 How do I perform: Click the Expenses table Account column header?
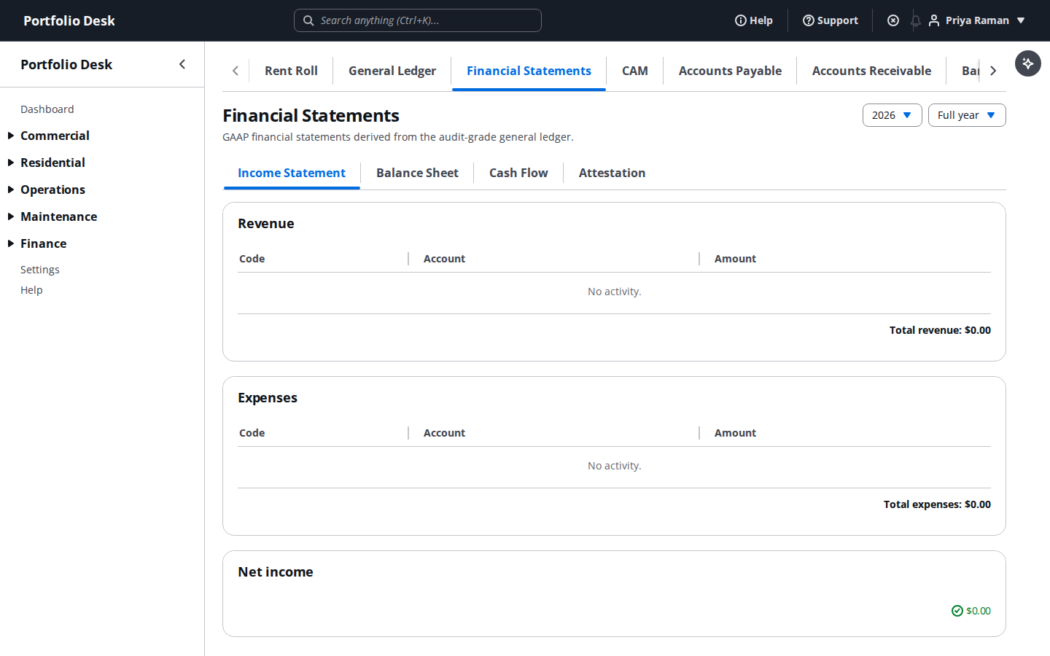pyautogui.click(x=444, y=433)
